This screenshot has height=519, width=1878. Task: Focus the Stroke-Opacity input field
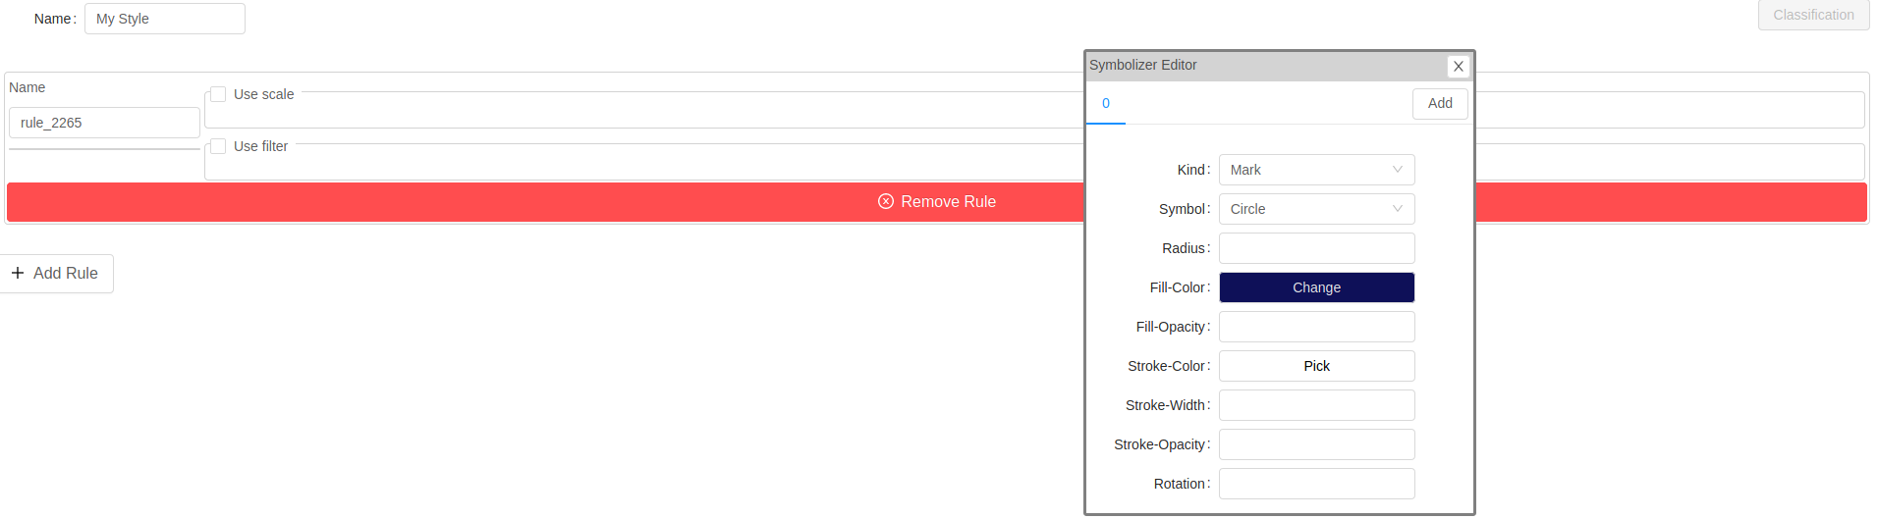[1316, 444]
